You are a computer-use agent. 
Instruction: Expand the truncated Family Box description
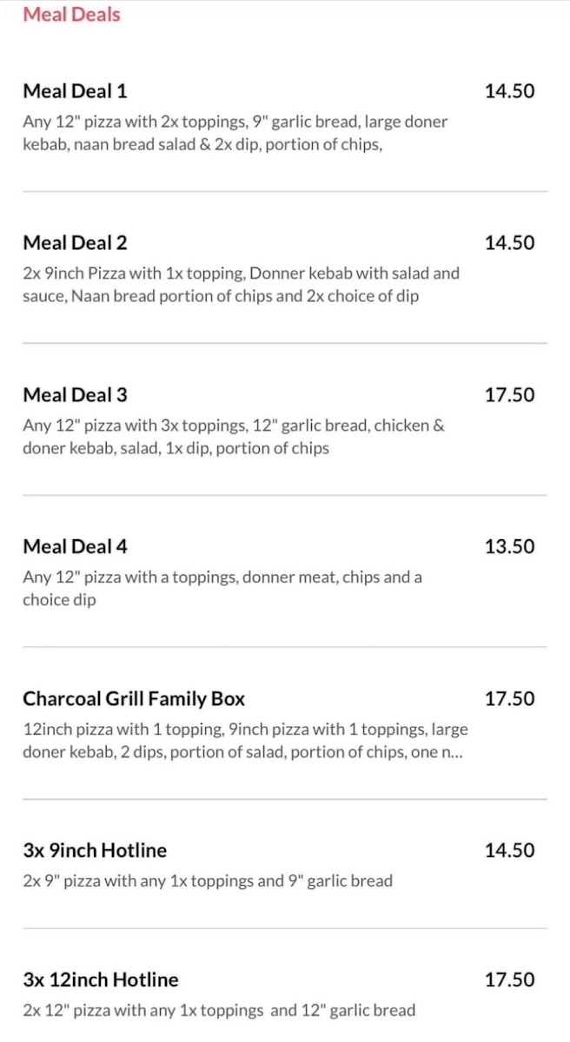pos(452,752)
